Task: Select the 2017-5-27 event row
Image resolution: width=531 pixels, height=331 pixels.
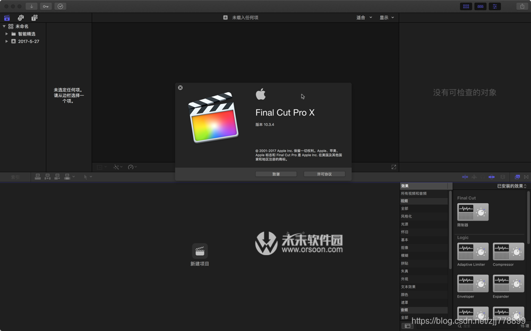Action: point(23,41)
